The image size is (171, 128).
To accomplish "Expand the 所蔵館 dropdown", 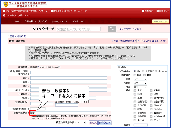I will point(140,83).
